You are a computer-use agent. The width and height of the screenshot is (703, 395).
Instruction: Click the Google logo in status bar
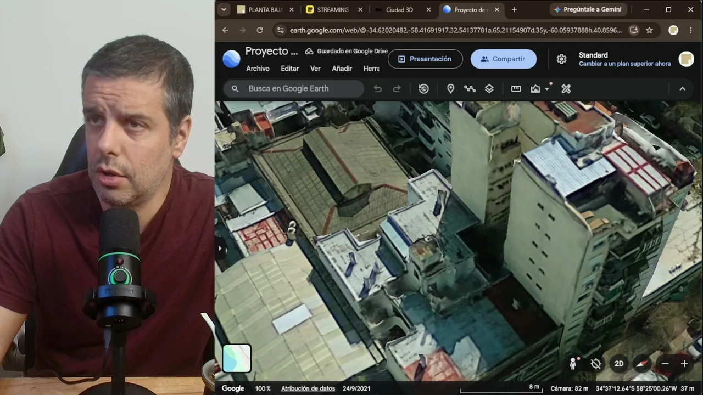pyautogui.click(x=233, y=388)
